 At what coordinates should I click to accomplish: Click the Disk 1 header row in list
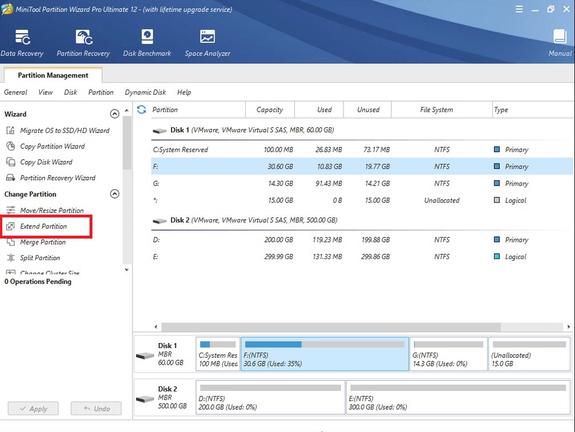(x=362, y=130)
